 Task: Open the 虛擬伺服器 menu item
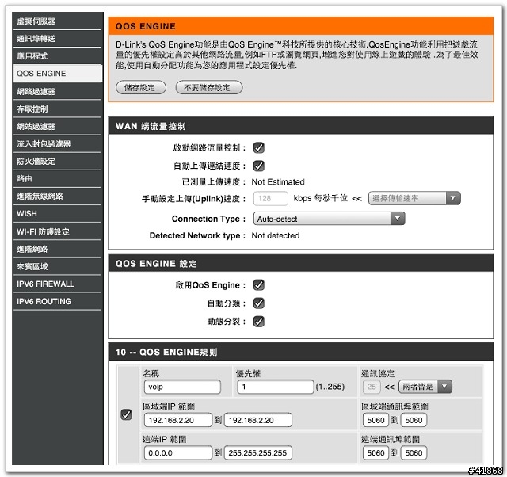coord(57,21)
